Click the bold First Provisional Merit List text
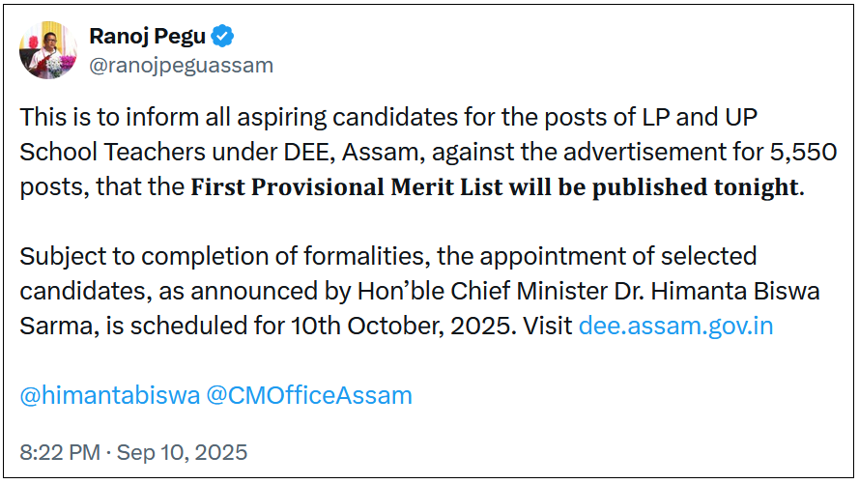859x484 pixels. pos(346,187)
